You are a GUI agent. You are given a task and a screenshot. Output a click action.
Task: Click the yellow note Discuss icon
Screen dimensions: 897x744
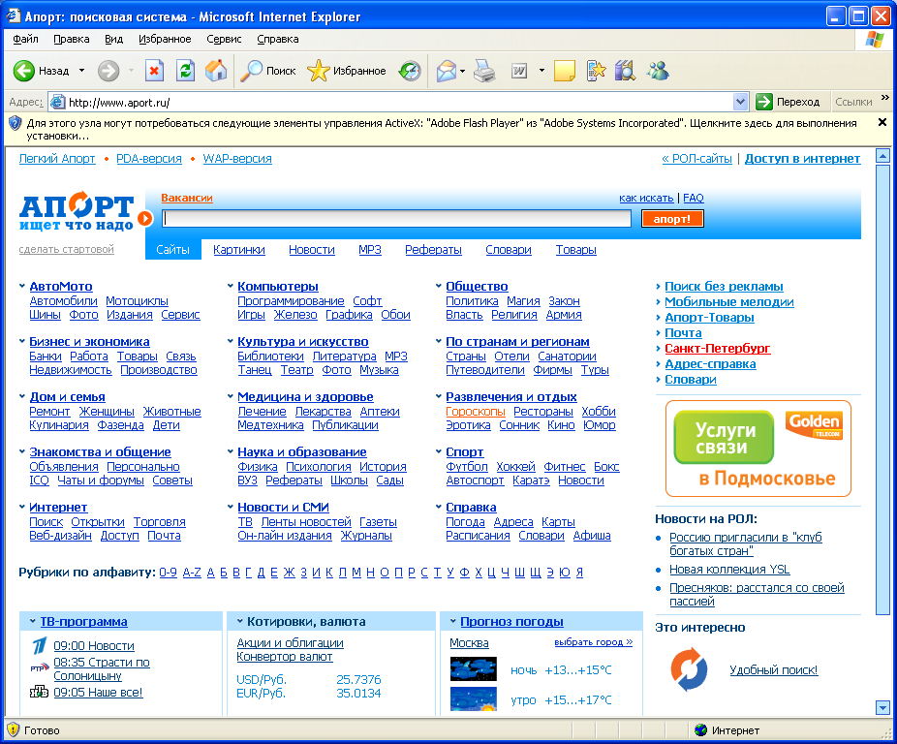564,71
